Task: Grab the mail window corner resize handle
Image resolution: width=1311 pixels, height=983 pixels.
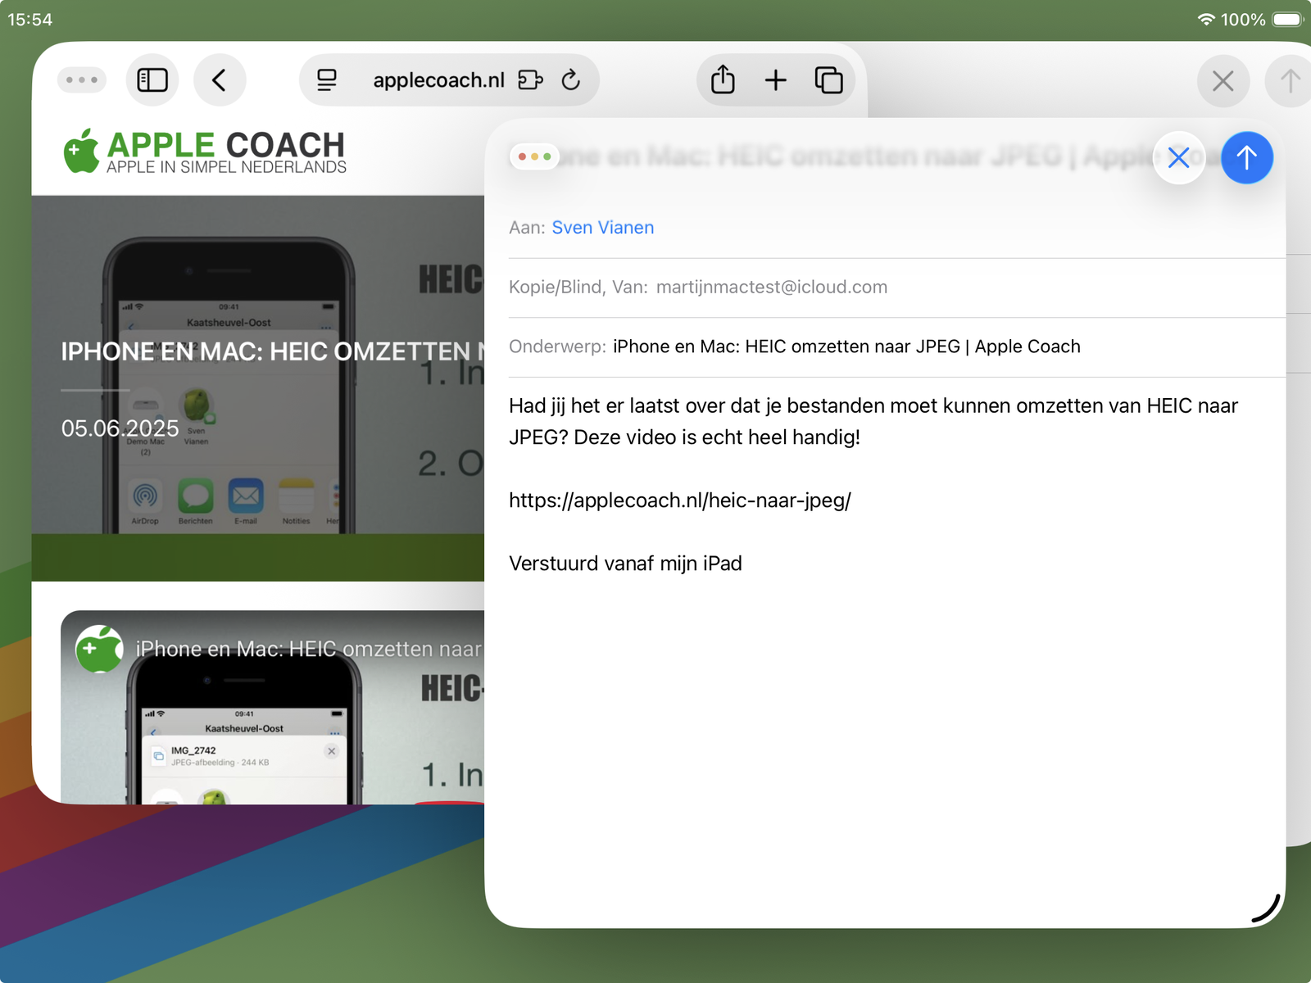Action: coord(1266,908)
